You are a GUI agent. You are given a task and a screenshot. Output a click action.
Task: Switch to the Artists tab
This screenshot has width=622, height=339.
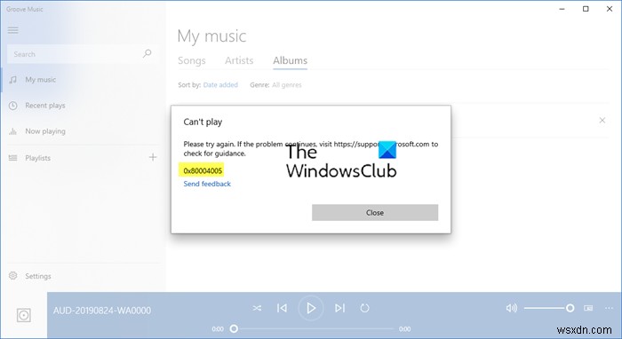(x=239, y=60)
